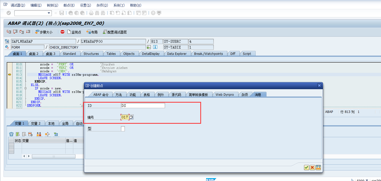The image size is (381, 181).
Task: Click the save icon in the toolbar
Action: pos(62,13)
